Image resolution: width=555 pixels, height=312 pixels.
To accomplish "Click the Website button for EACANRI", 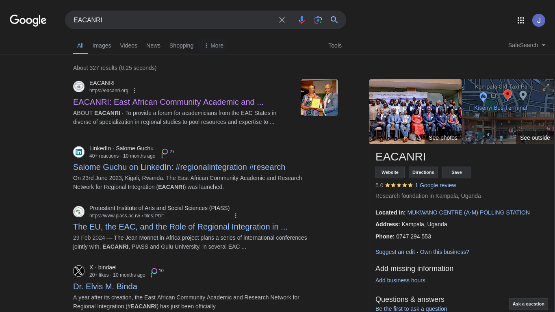I will click(x=390, y=172).
